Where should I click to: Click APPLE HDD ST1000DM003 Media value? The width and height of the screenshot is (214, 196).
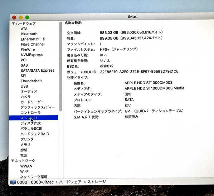tap(154, 88)
